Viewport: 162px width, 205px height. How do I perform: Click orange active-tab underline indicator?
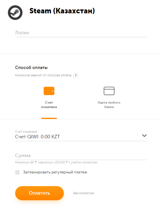coord(49,118)
